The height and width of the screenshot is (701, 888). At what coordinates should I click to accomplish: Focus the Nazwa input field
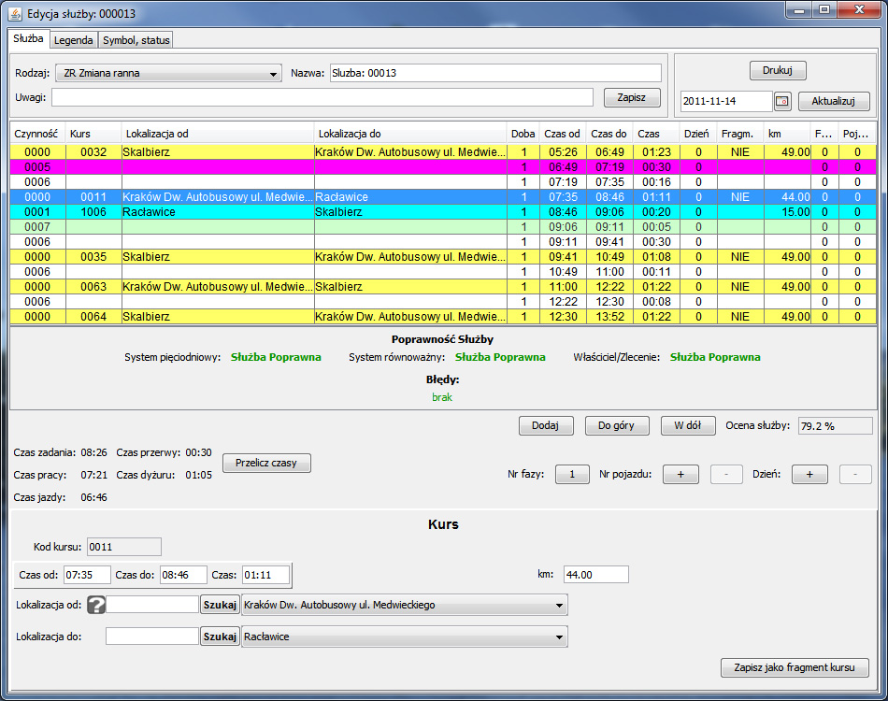[x=495, y=73]
